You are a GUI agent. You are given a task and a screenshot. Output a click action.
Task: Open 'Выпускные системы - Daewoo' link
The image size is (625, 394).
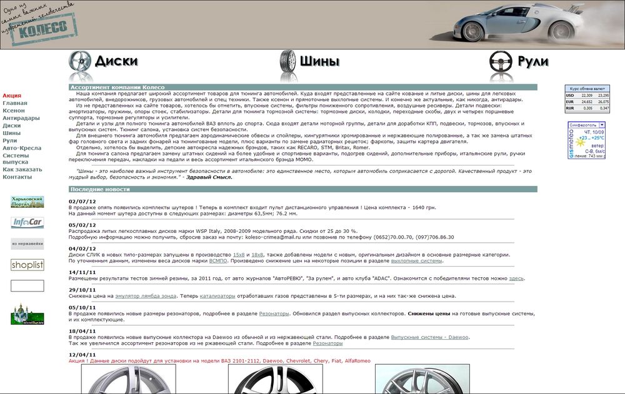click(x=430, y=337)
